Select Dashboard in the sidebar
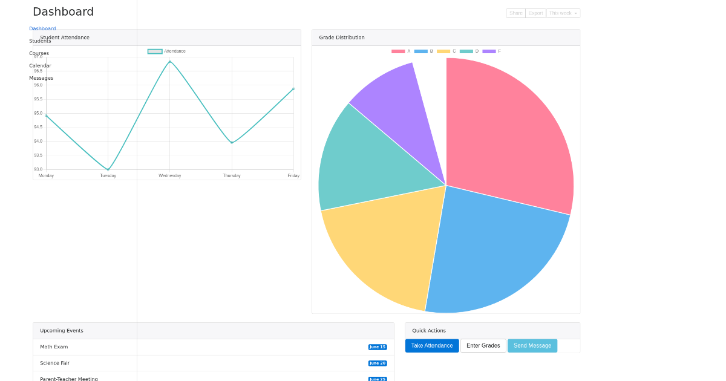Image resolution: width=726 pixels, height=381 pixels. pyautogui.click(x=42, y=28)
